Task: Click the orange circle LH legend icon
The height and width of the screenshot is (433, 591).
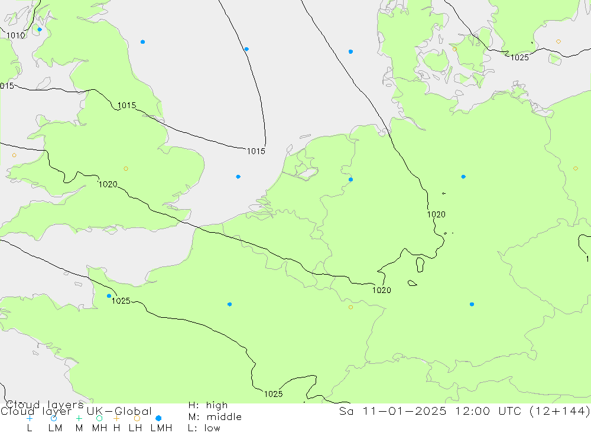Action: click(x=137, y=418)
